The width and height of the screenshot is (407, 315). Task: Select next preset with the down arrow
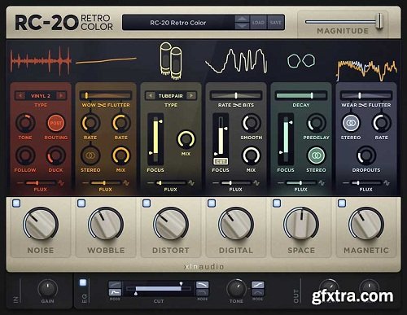[x=242, y=26]
